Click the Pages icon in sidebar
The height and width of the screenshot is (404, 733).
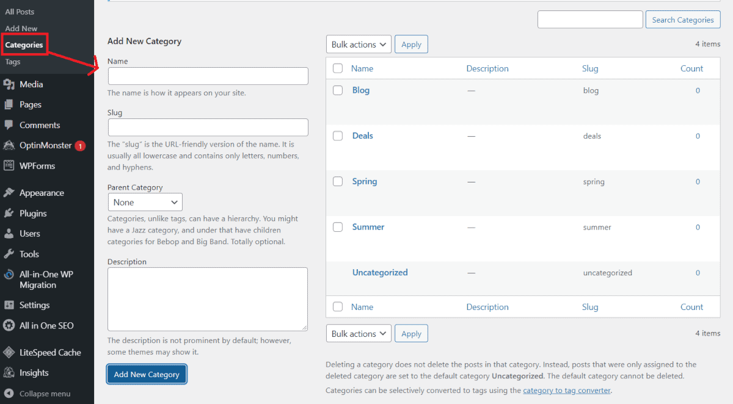(x=9, y=104)
